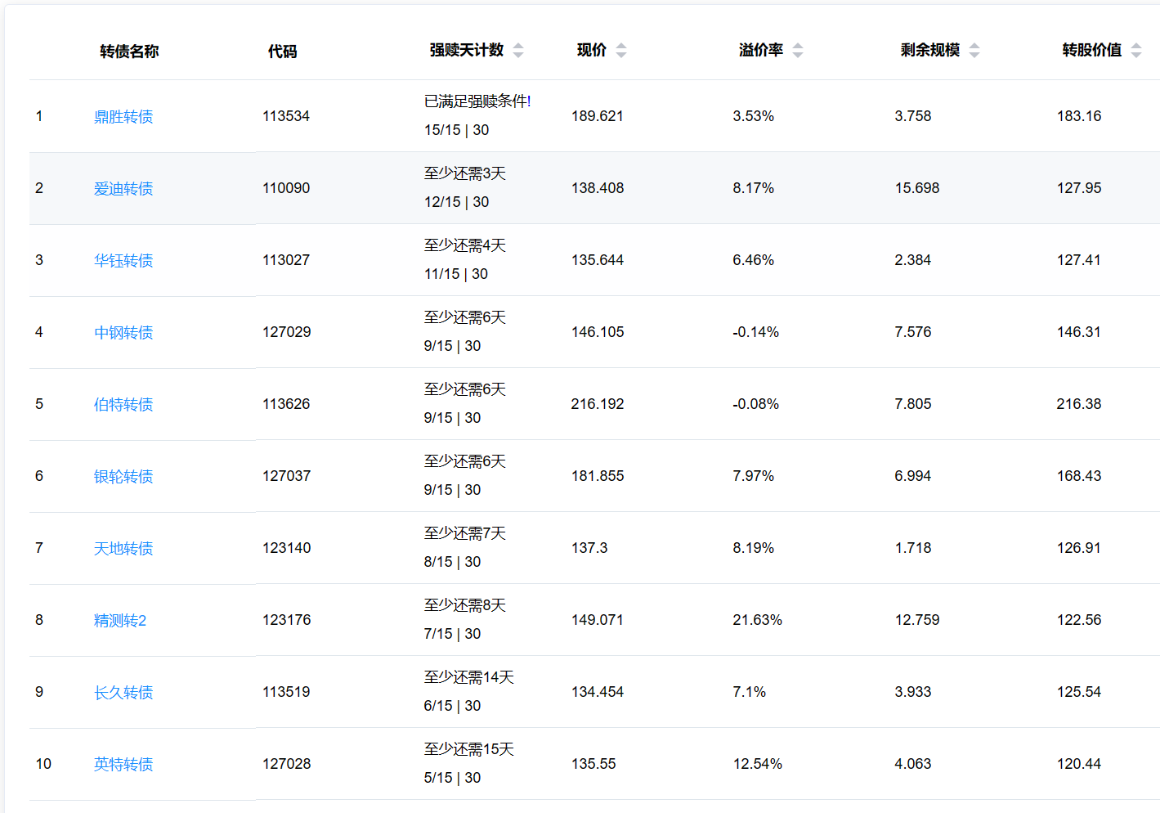Open the 英特转债 bond link
This screenshot has width=1160, height=813.
(123, 765)
